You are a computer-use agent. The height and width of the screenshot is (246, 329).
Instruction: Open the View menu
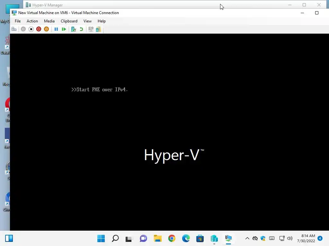pos(87,21)
